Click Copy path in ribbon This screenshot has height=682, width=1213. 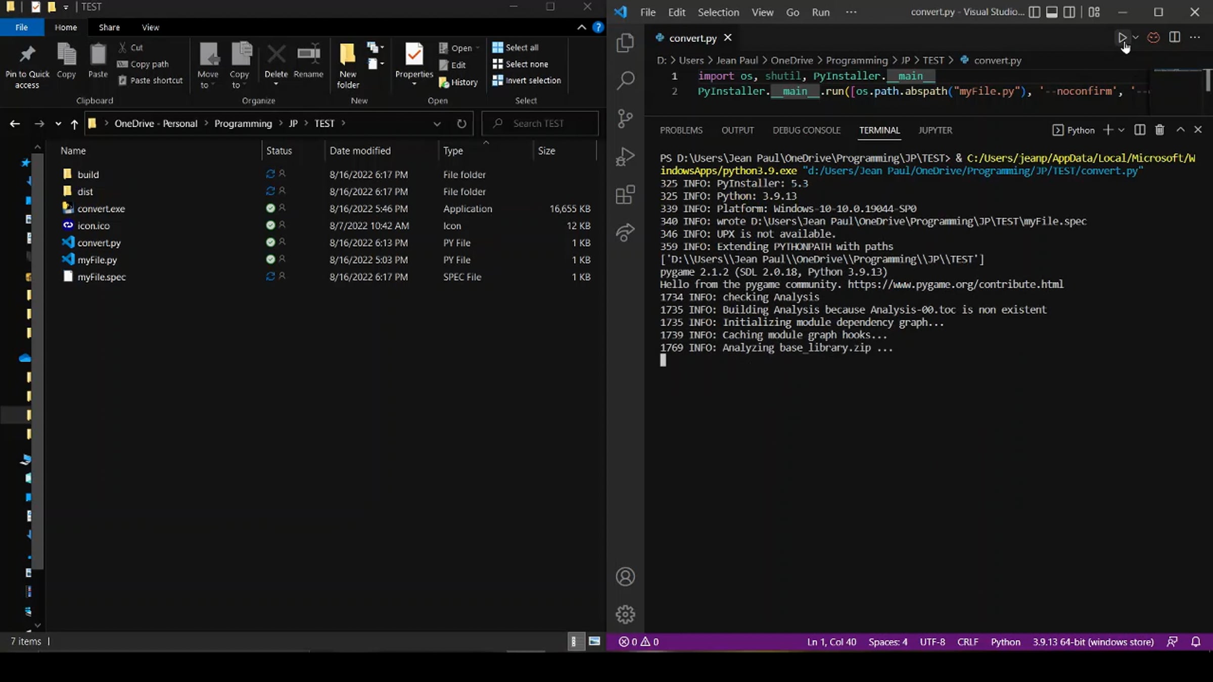pyautogui.click(x=143, y=64)
